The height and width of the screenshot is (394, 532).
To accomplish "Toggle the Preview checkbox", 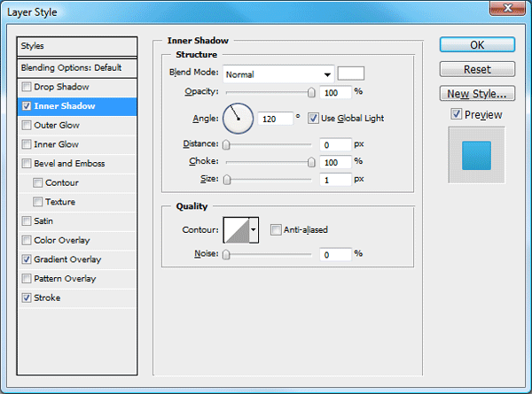I will [x=457, y=114].
